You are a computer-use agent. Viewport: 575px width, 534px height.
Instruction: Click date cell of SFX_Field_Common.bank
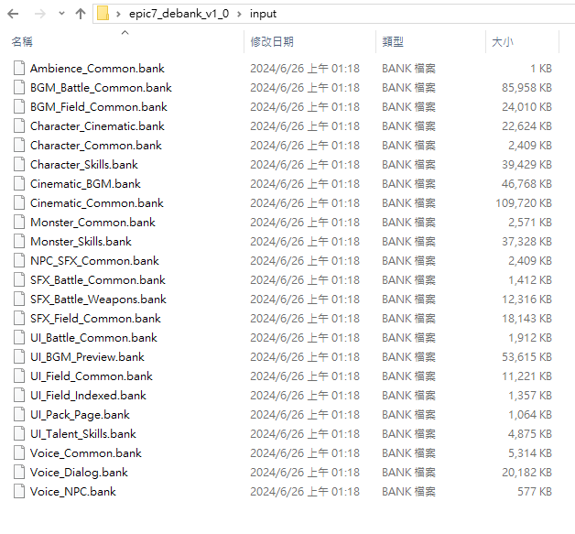[x=305, y=319]
